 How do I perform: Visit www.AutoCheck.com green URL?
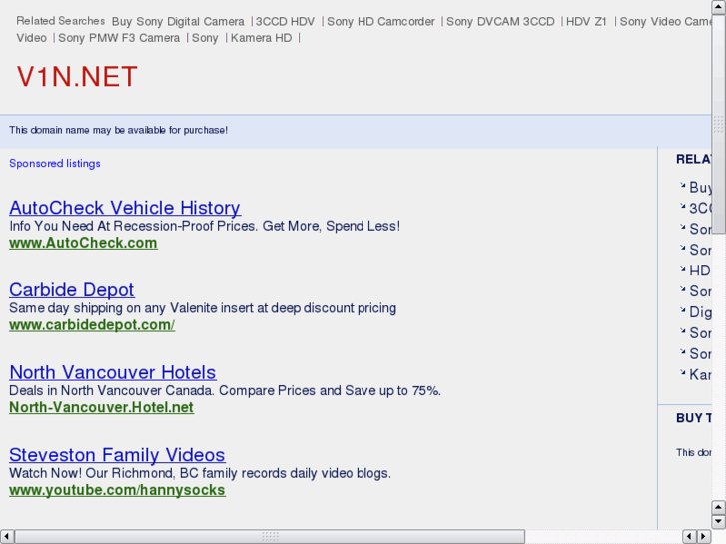tap(83, 243)
